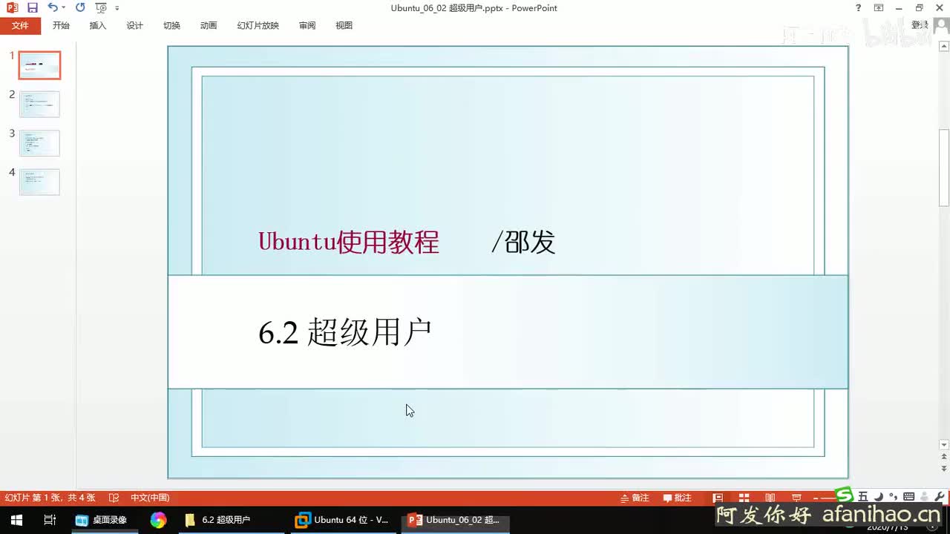Click the Help question mark icon
Viewport: 950px width, 534px height.
tap(859, 7)
